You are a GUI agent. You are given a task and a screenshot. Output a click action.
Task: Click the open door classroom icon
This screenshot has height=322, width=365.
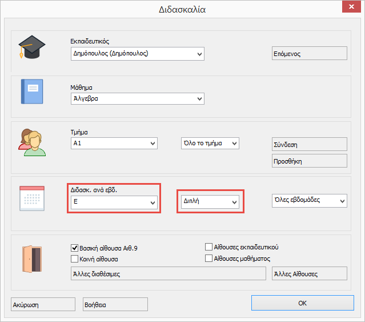click(x=31, y=258)
